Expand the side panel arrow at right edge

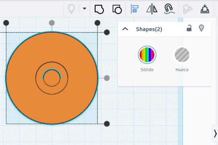[215, 133]
